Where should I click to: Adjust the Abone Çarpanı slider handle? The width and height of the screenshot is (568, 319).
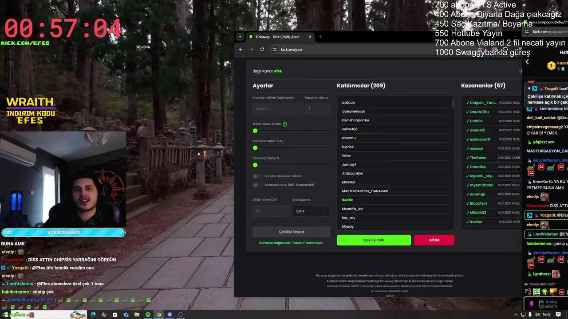[x=255, y=165]
